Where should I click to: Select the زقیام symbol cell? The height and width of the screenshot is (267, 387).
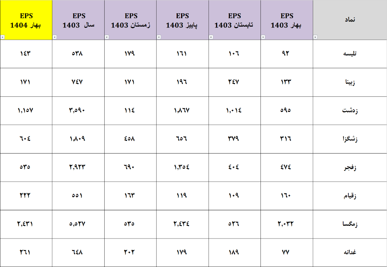pos(350,195)
